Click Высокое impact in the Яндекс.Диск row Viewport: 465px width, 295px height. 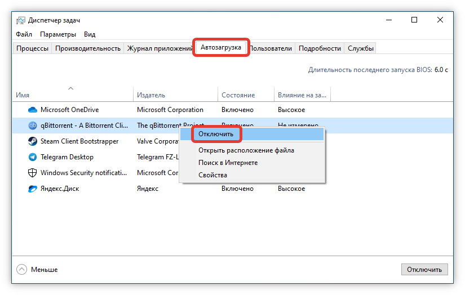[x=291, y=189]
